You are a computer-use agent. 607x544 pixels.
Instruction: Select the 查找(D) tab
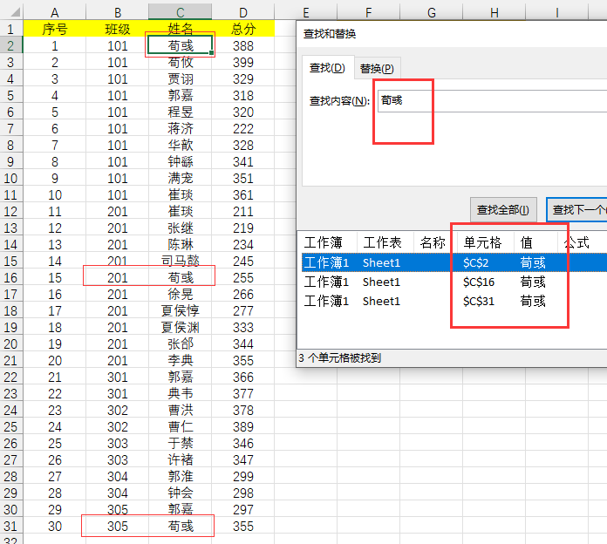327,69
